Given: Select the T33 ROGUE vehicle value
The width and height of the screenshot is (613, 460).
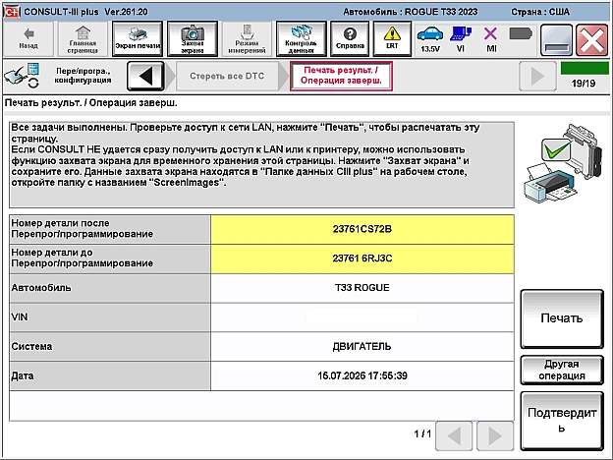Looking at the screenshot, I should click(x=362, y=288).
